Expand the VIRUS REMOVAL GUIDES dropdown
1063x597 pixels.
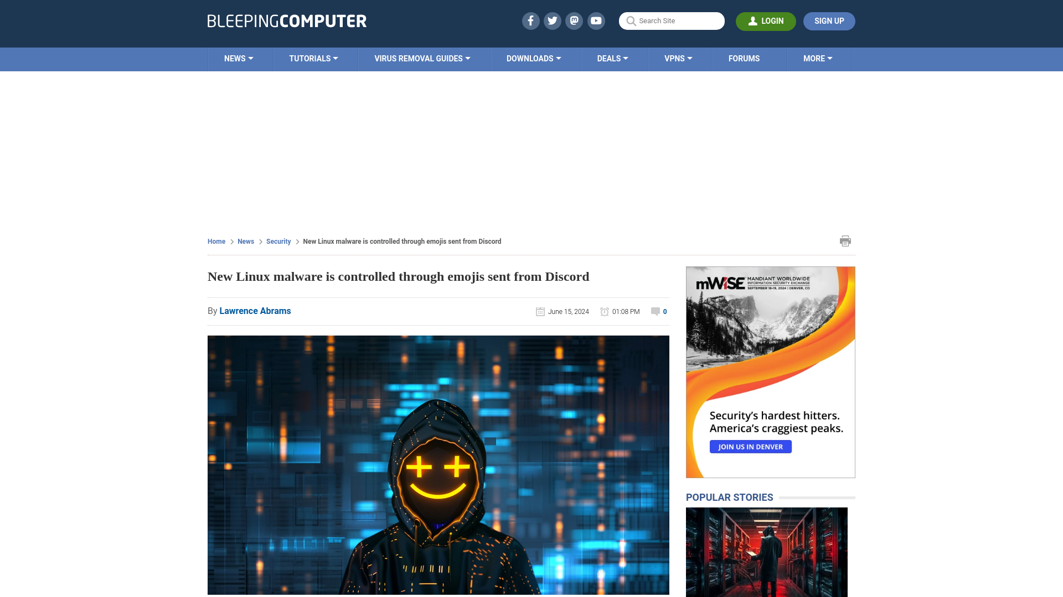pos(421,57)
